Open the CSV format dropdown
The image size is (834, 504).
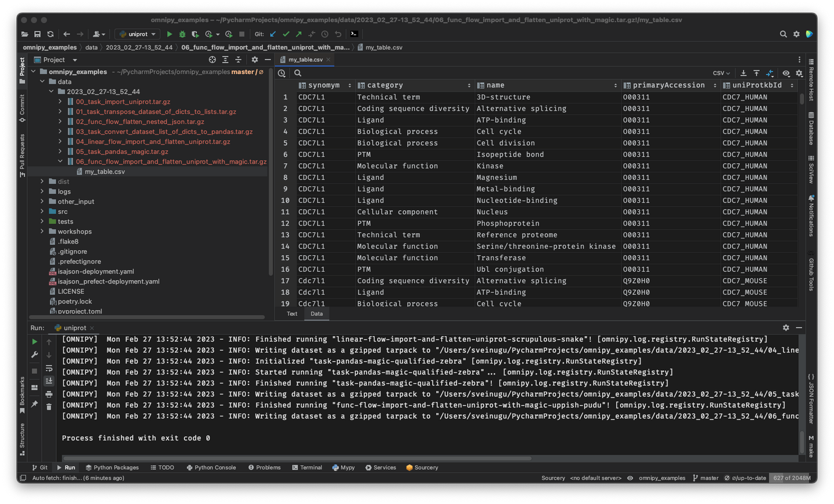click(x=721, y=73)
